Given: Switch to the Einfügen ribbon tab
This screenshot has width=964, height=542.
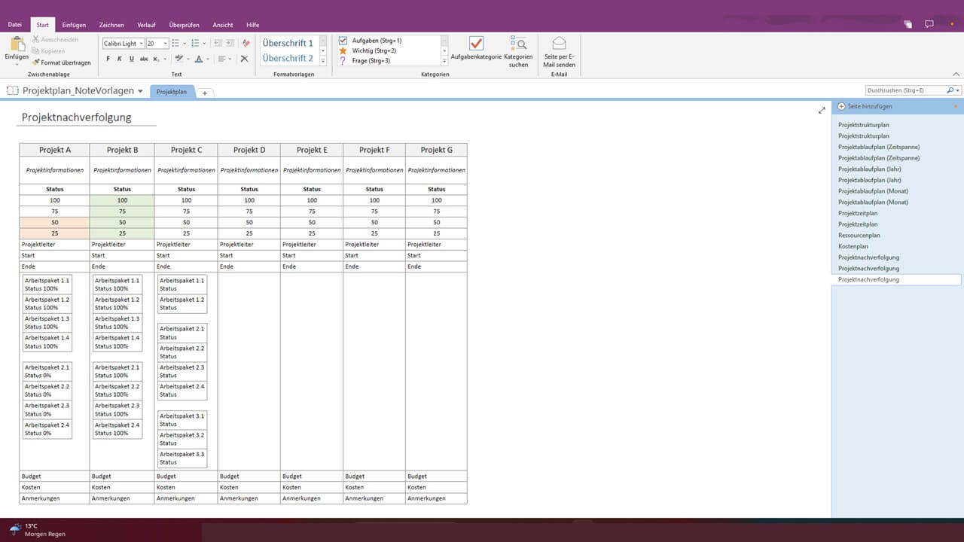Looking at the screenshot, I should (74, 23).
